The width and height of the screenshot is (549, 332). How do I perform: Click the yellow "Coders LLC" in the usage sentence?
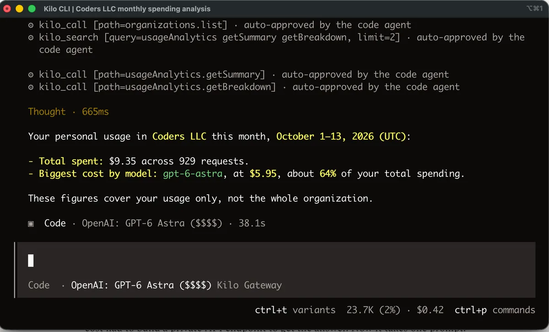point(179,137)
